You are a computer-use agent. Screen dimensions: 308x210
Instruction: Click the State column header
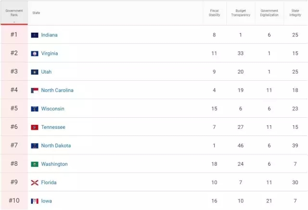[x=37, y=13]
